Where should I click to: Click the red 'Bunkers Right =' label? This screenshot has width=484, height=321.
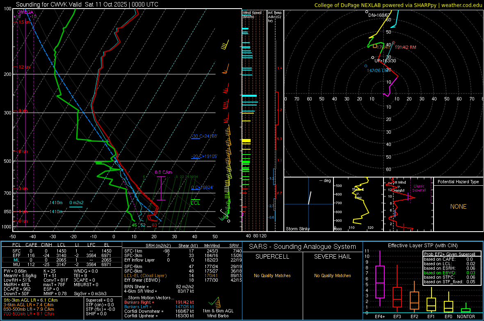tap(139, 302)
